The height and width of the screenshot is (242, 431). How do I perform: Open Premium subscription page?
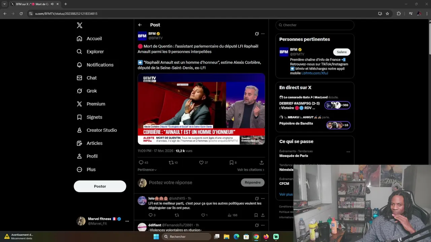pos(91,104)
